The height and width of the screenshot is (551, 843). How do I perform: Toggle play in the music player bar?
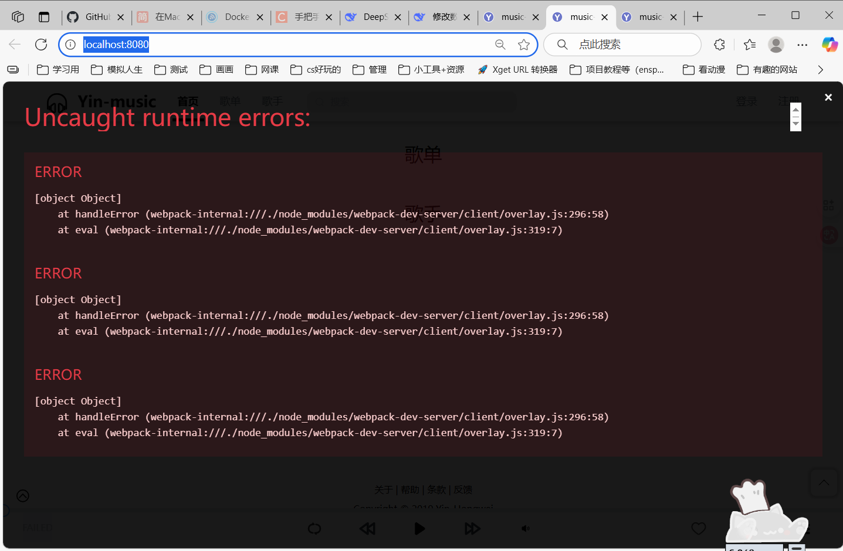pyautogui.click(x=419, y=529)
